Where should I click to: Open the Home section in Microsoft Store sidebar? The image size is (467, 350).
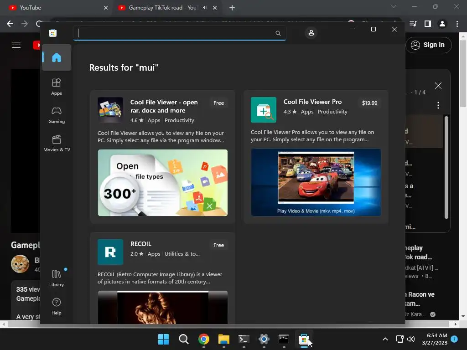click(56, 57)
